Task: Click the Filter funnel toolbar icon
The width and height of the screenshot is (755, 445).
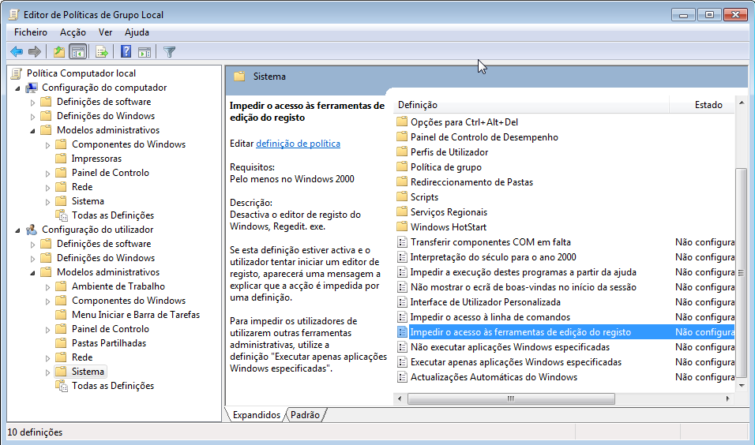Action: click(x=169, y=52)
